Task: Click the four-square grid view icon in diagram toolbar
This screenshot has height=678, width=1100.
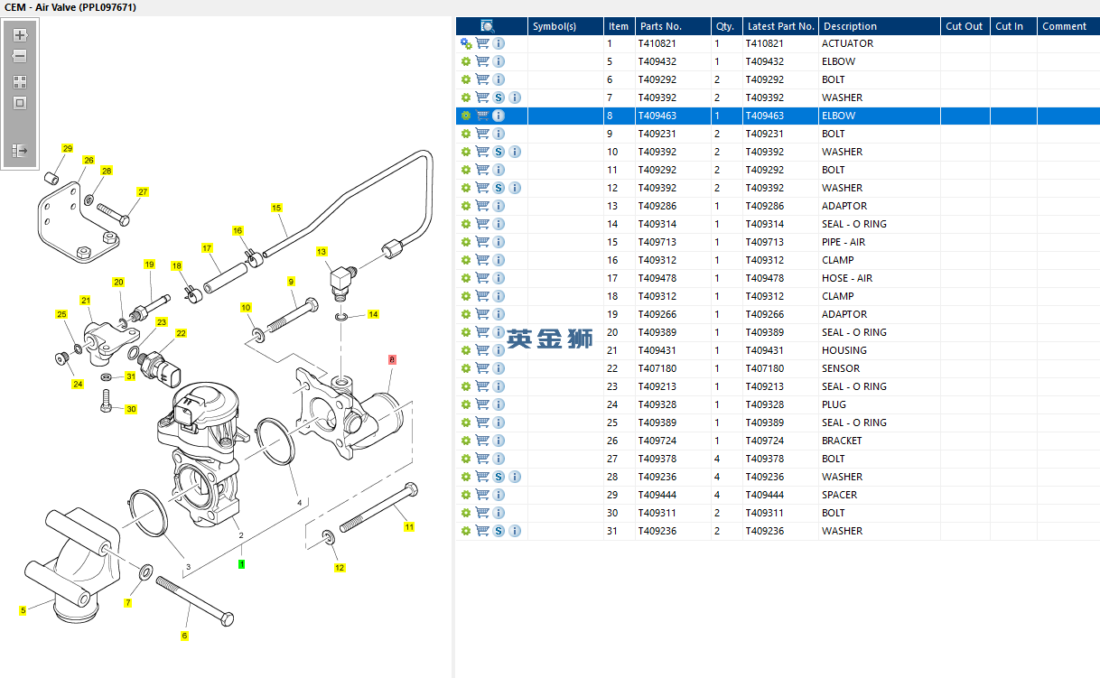Action: coord(20,81)
